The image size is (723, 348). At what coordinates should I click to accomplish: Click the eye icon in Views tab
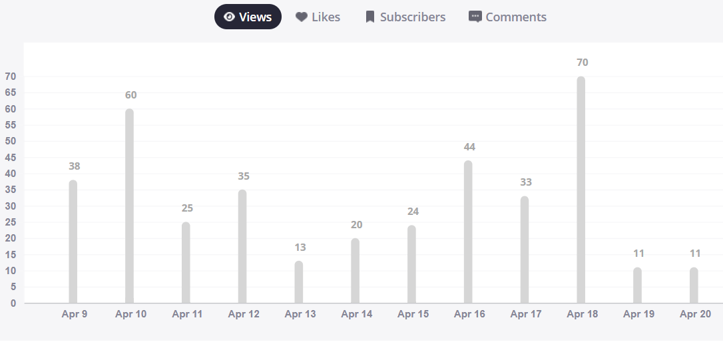click(x=229, y=17)
